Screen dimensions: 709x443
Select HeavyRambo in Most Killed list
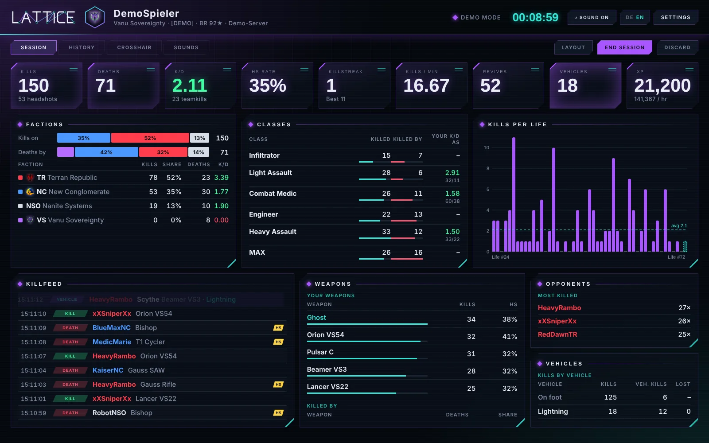(614, 308)
